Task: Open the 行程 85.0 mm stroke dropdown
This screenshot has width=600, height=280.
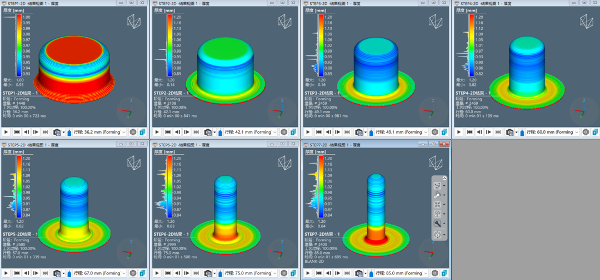Action: 402,273
